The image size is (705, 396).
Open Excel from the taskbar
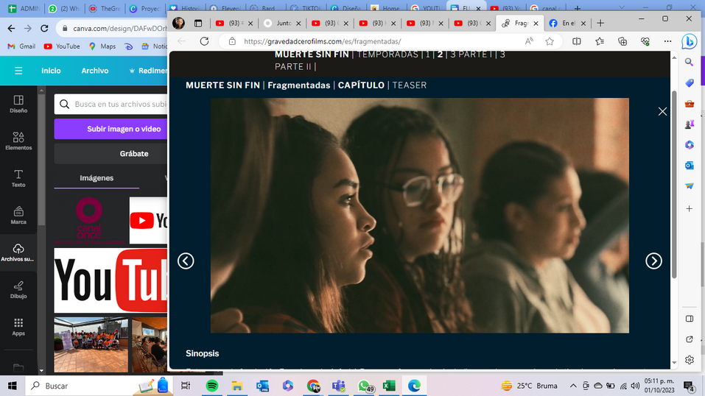tap(389, 386)
